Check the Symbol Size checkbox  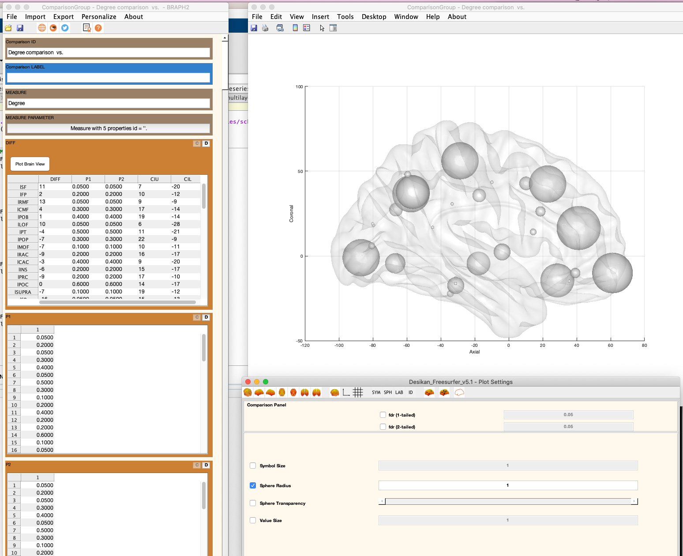pyautogui.click(x=253, y=466)
